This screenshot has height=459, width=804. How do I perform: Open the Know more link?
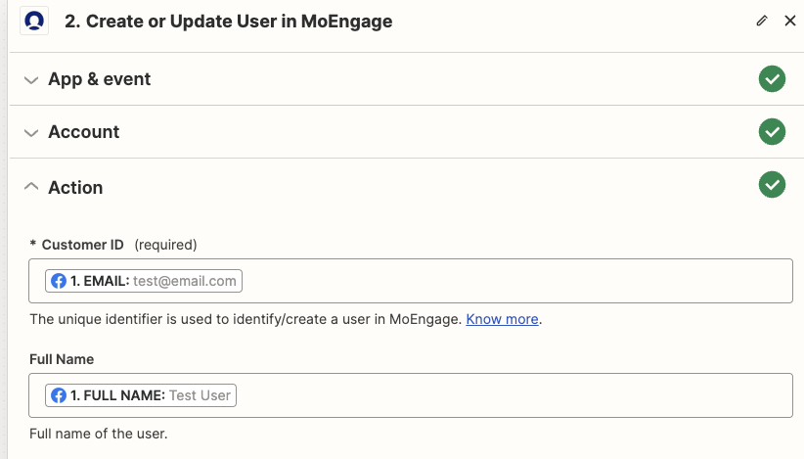502,319
